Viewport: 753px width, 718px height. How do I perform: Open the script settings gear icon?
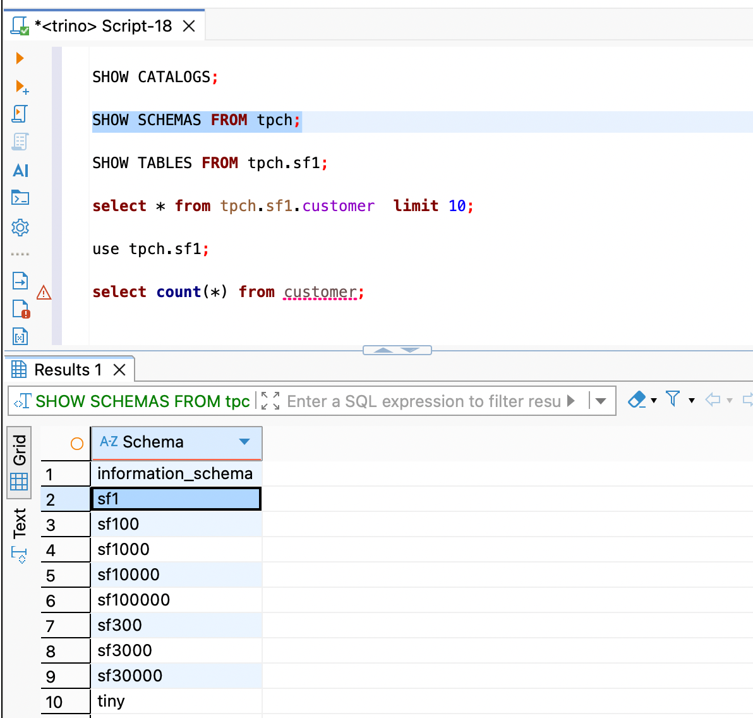[20, 227]
